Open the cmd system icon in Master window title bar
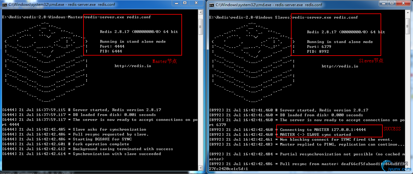 (5, 5)
